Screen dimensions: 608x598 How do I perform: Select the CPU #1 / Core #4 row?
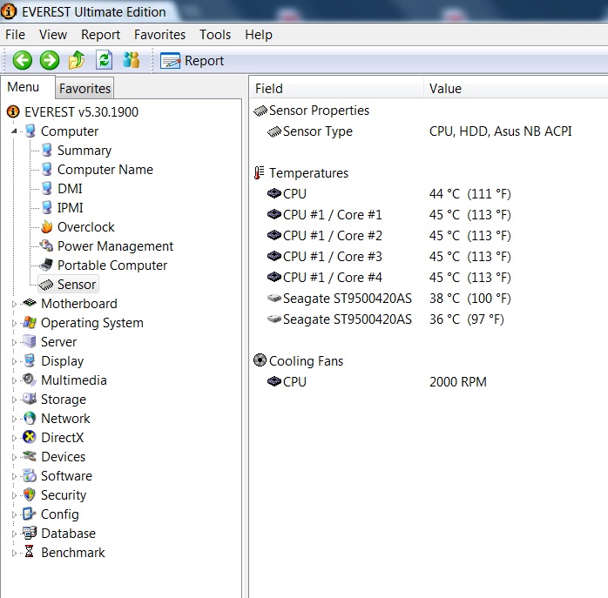(x=429, y=278)
